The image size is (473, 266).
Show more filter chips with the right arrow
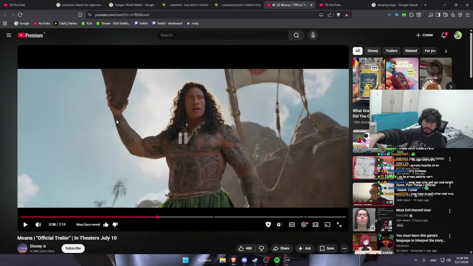tap(446, 51)
